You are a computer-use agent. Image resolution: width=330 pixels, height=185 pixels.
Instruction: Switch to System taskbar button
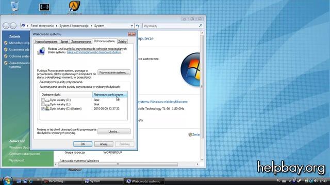click(103, 181)
